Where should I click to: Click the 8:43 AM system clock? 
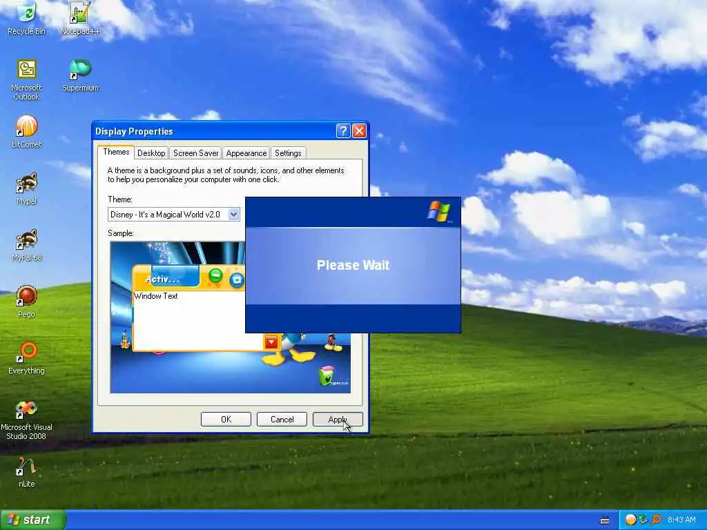[681, 520]
